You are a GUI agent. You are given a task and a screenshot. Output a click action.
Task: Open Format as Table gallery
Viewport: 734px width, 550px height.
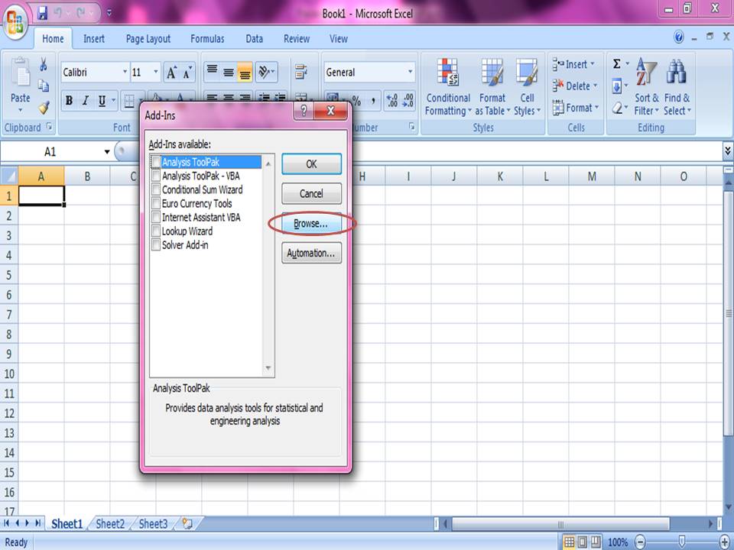(492, 87)
